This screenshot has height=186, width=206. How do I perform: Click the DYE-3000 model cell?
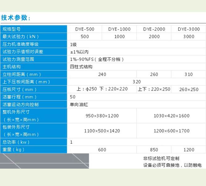pos(189,29)
